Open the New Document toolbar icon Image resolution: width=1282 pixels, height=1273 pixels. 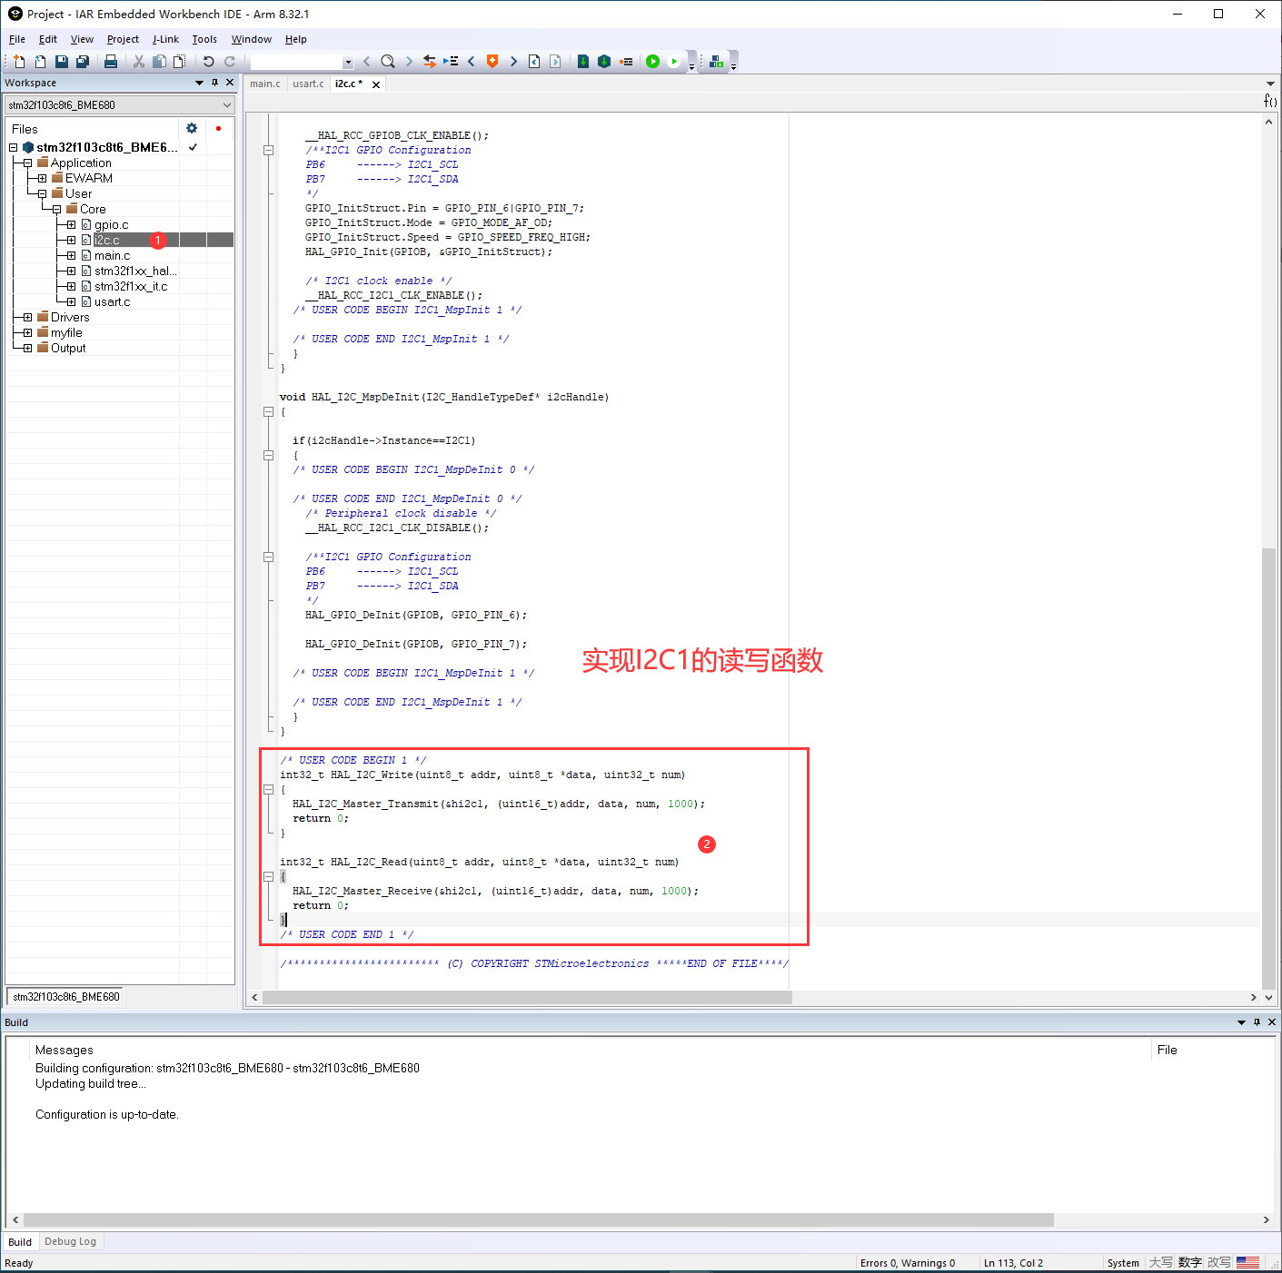19,61
